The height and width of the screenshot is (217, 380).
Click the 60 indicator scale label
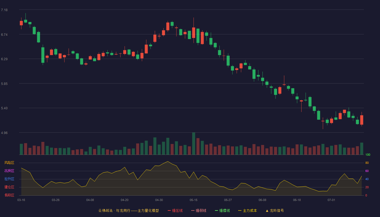click(367, 171)
